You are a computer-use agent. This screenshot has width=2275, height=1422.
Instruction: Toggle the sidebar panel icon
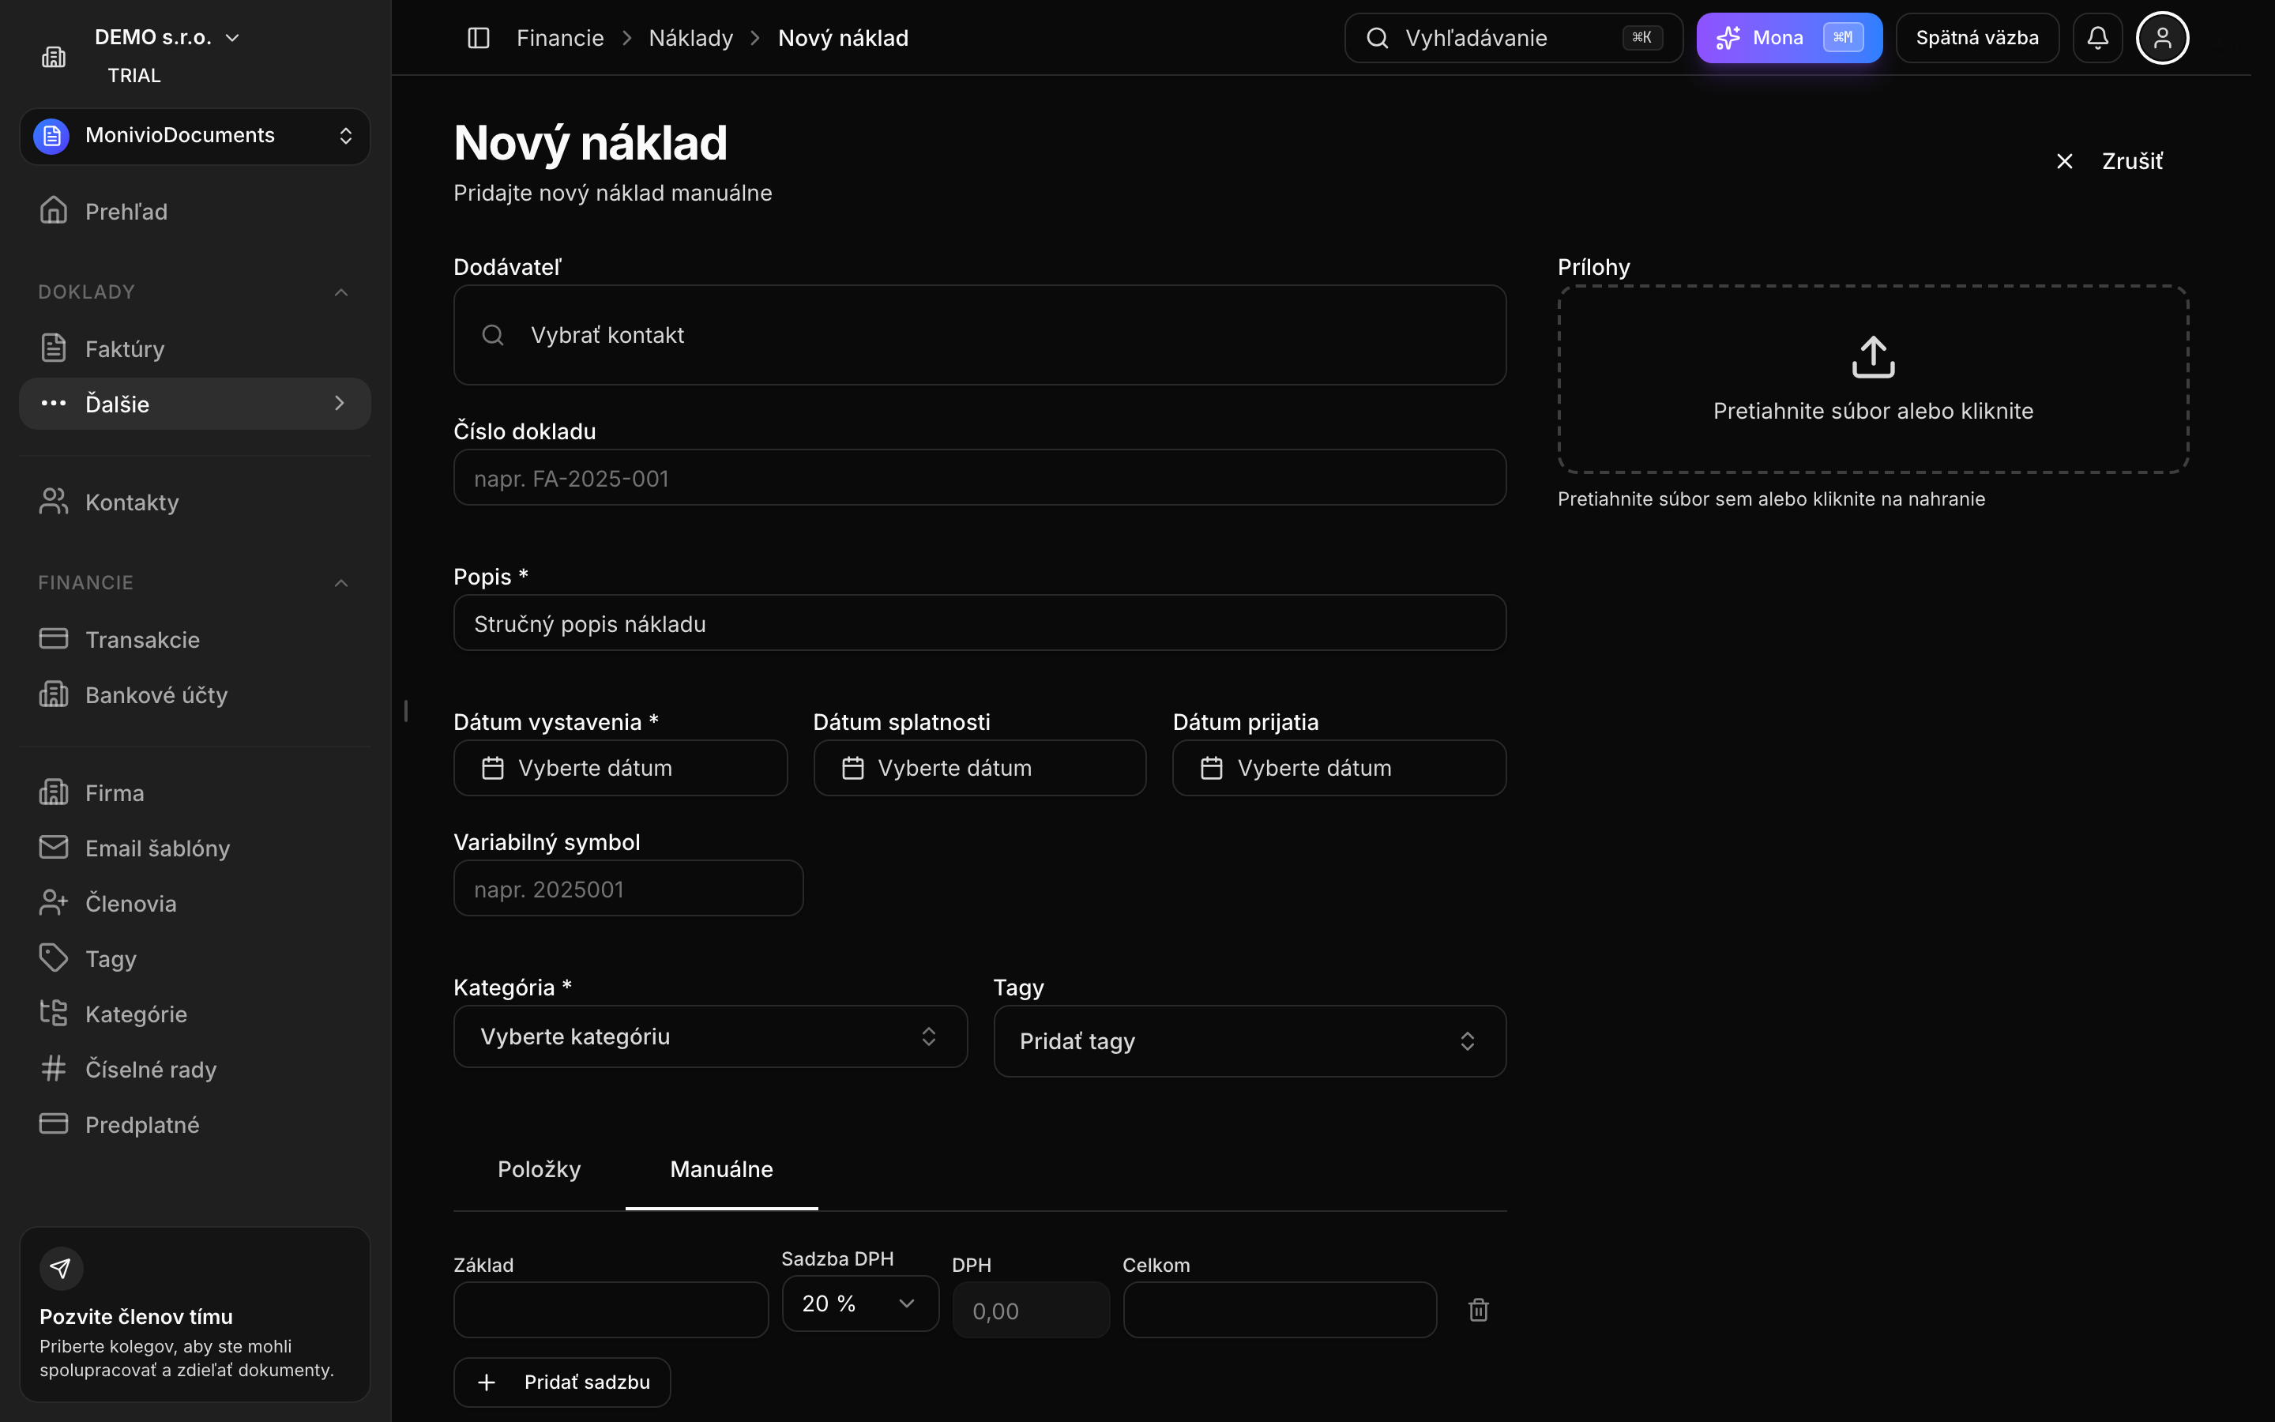[x=479, y=38]
